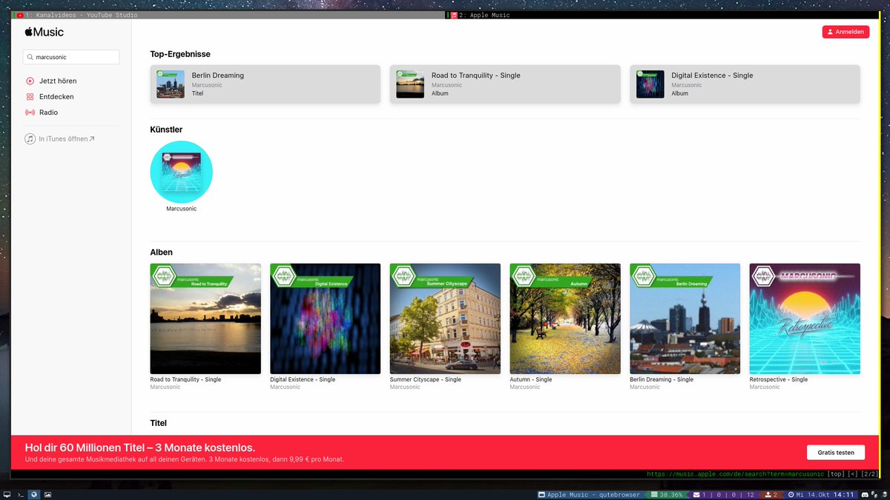Screen dimensions: 890x500
Task: Click the Apple Music - qutebrowser window title
Action: point(589,494)
